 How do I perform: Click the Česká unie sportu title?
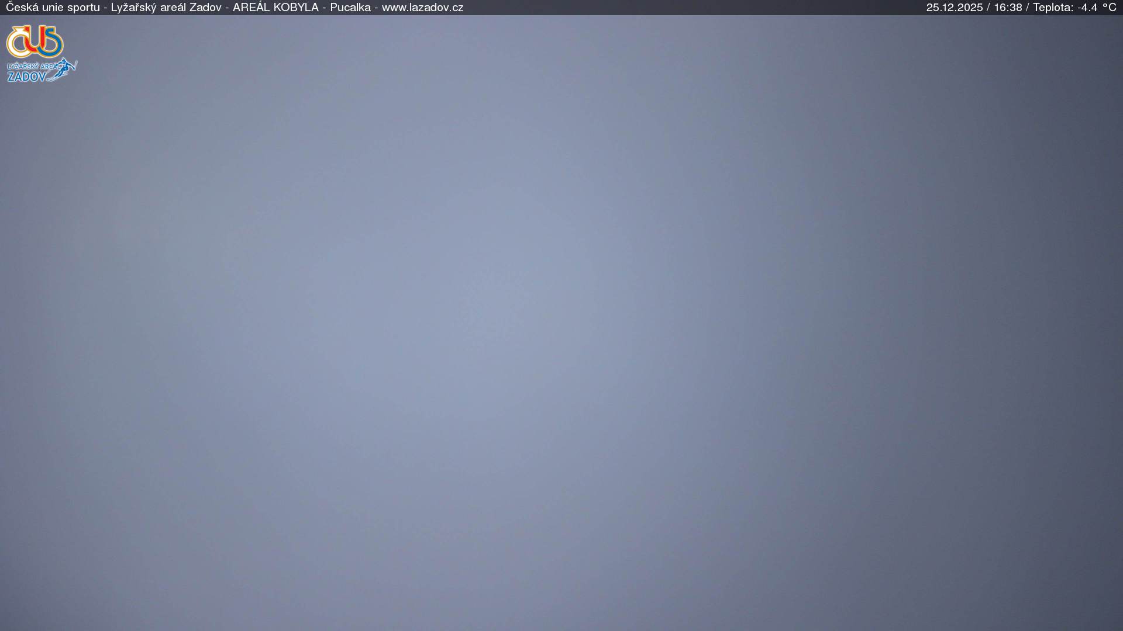pos(53,8)
